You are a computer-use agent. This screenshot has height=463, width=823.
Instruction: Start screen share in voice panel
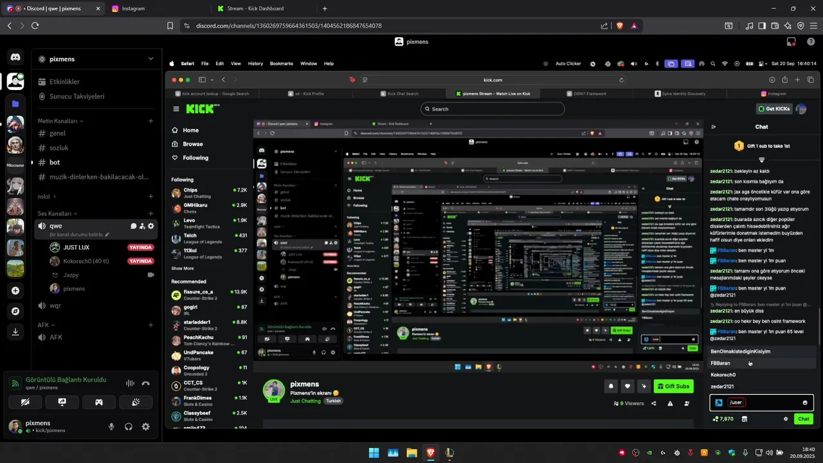(62, 402)
